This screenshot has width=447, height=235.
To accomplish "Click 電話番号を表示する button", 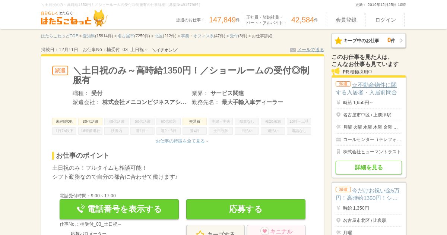I will pyautogui.click(x=119, y=209).
